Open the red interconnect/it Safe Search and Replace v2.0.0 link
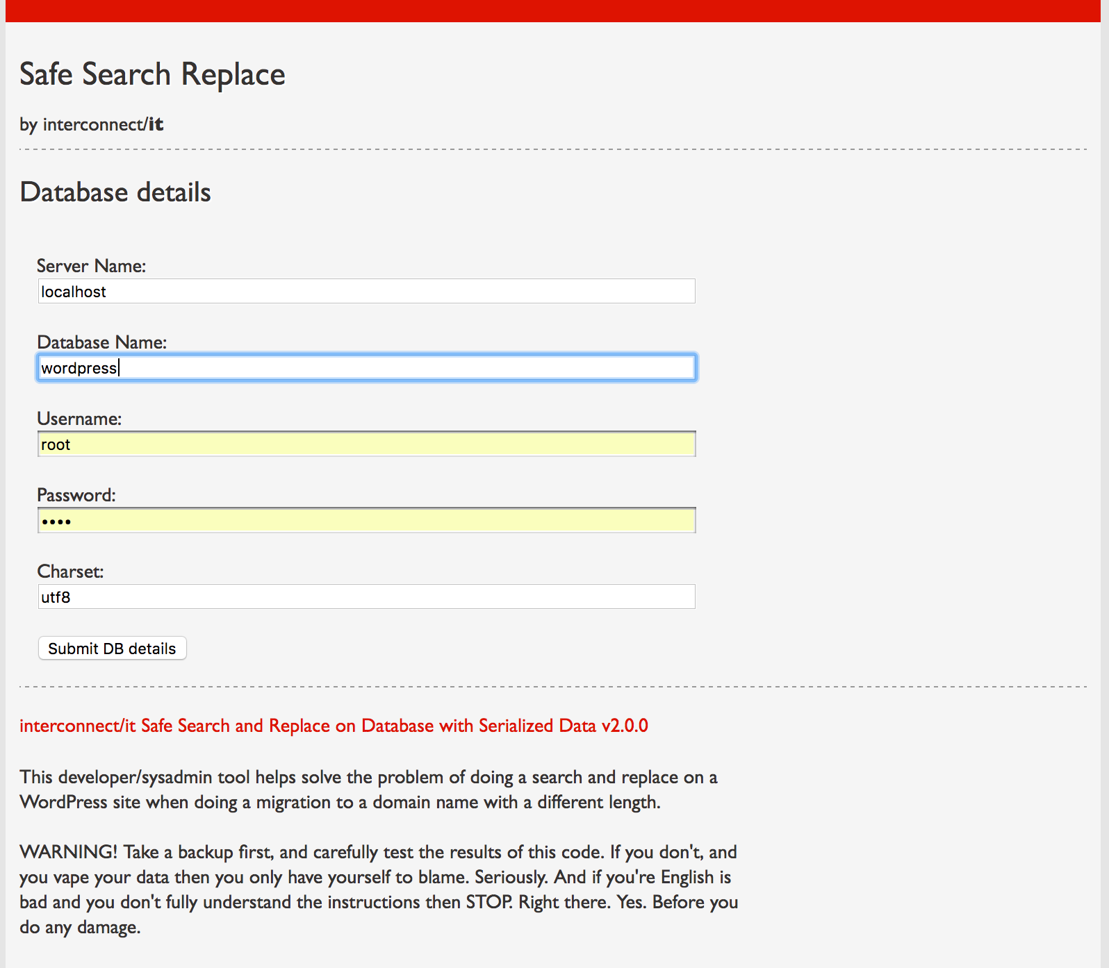 [x=334, y=726]
